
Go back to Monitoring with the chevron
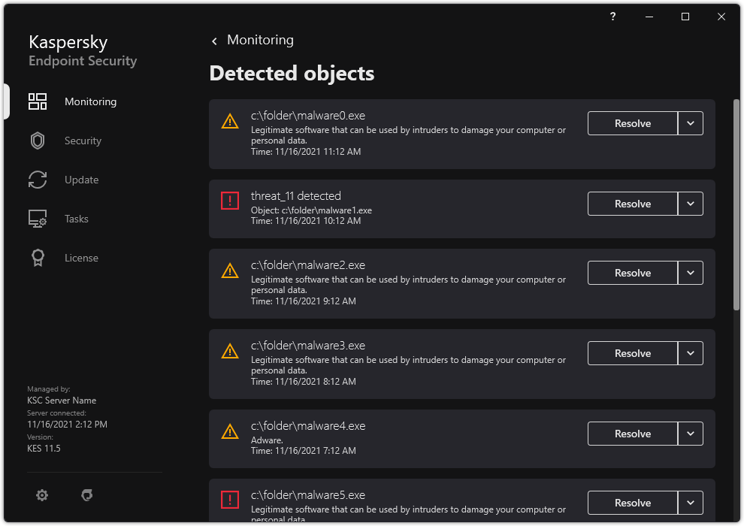(x=214, y=41)
